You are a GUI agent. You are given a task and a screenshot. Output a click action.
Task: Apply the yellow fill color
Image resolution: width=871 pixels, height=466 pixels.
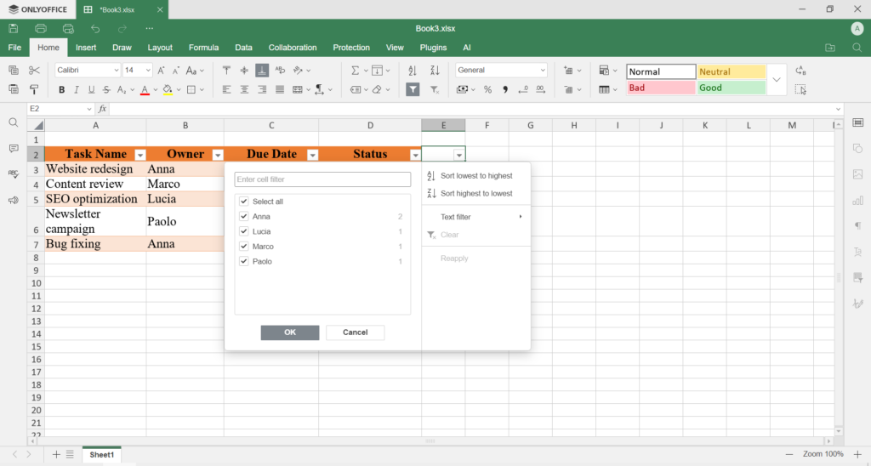point(168,89)
